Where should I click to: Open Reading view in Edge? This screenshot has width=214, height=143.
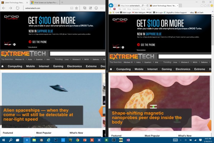pos(72,8)
